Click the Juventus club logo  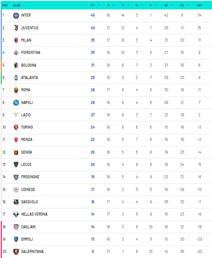tap(16, 28)
